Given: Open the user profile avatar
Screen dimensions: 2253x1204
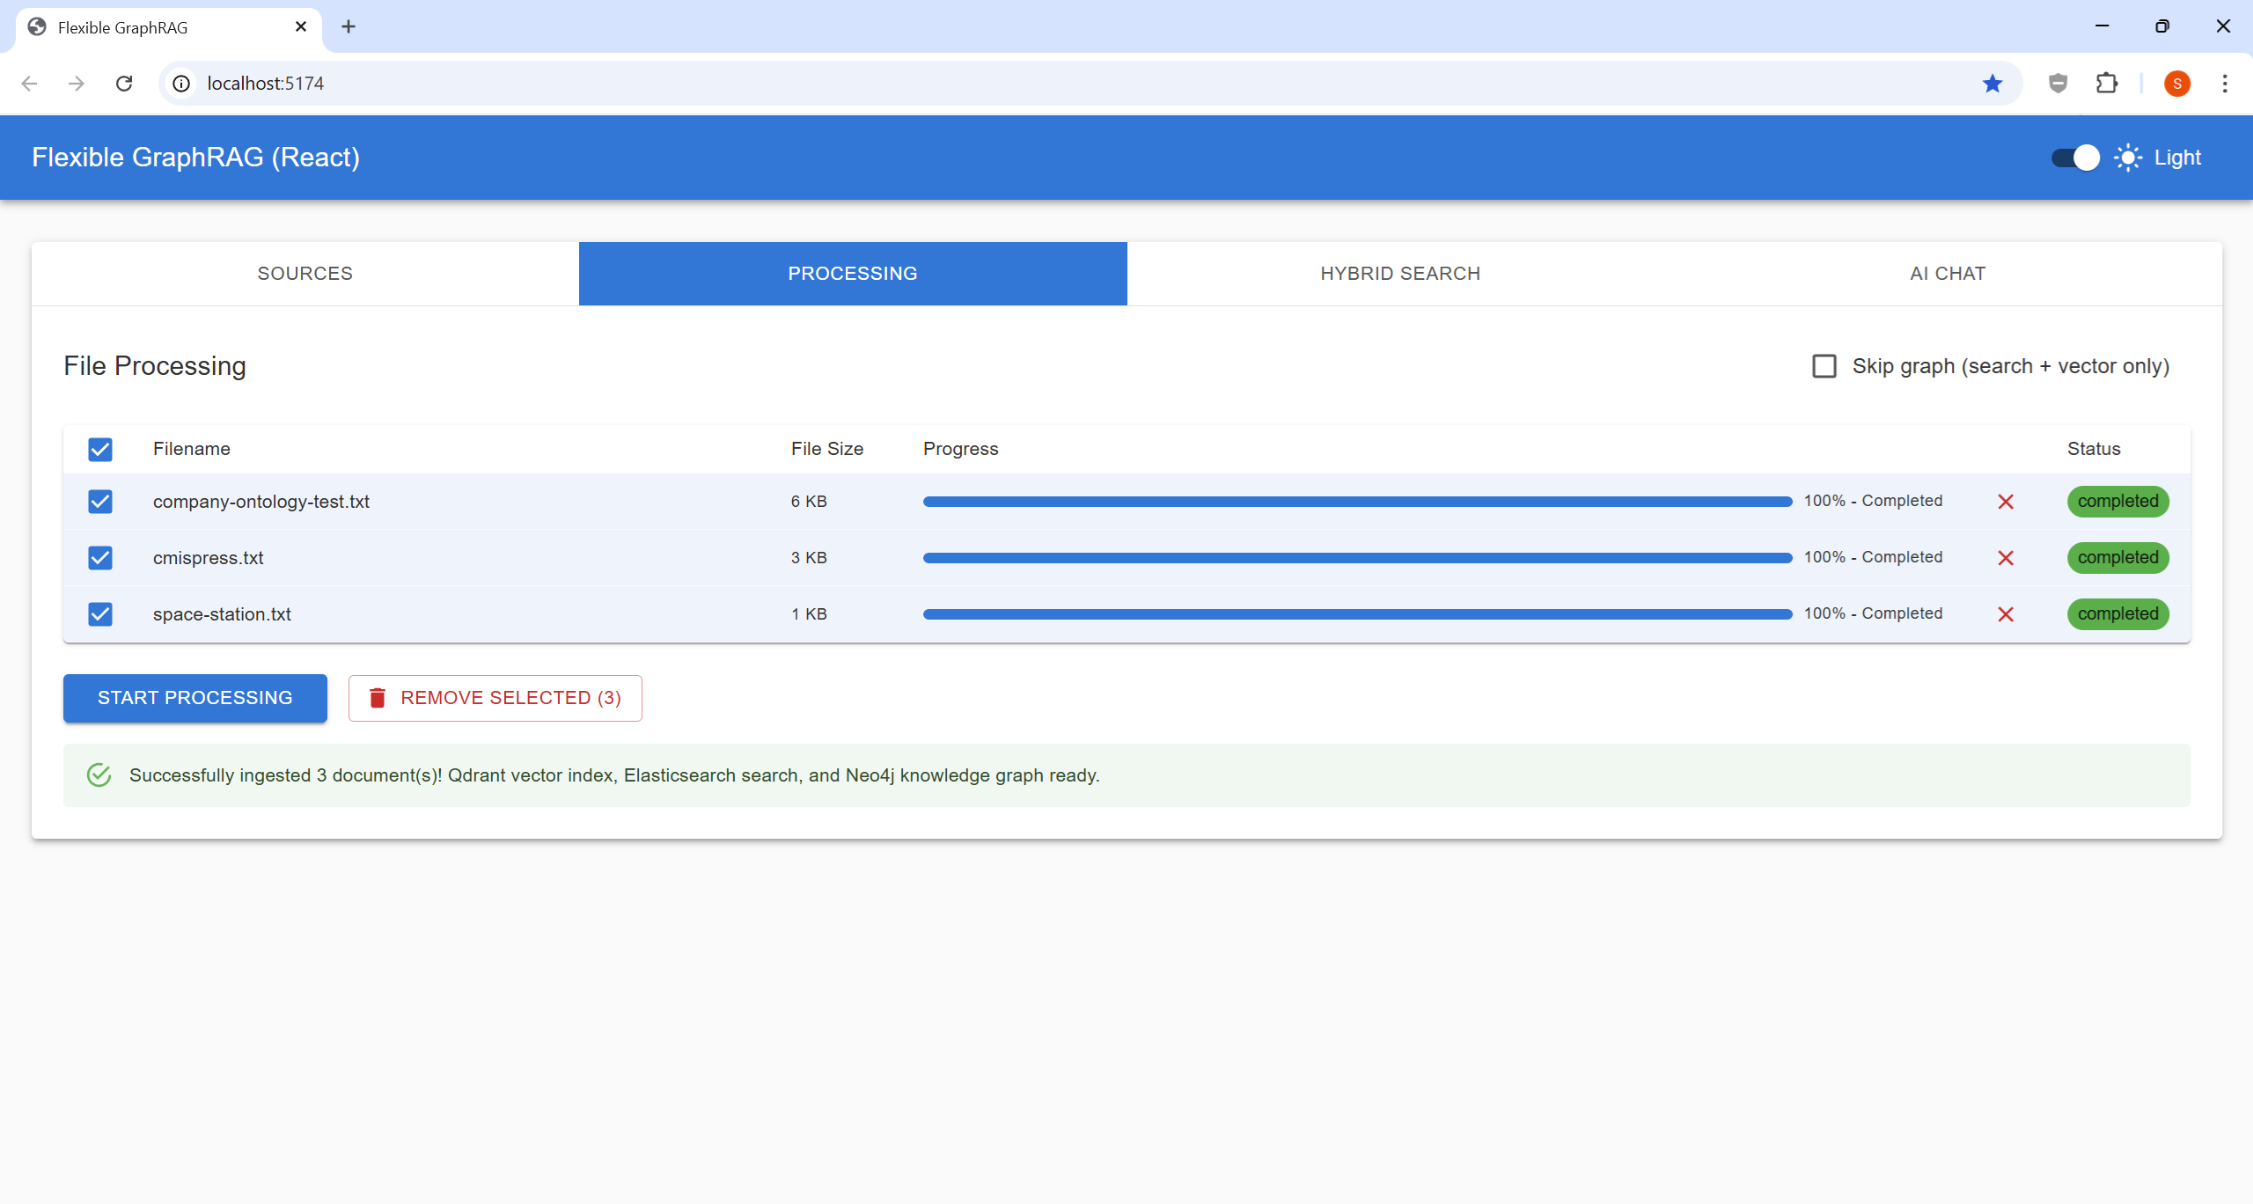Looking at the screenshot, I should point(2176,84).
